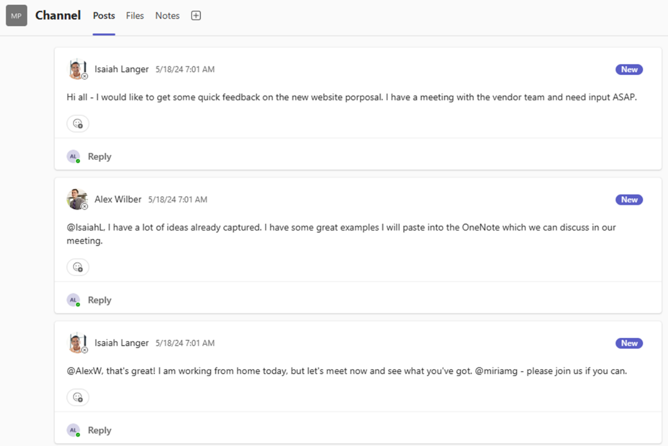Add a reaction to Isaiah's second post
The height and width of the screenshot is (446, 668).
pos(77,397)
